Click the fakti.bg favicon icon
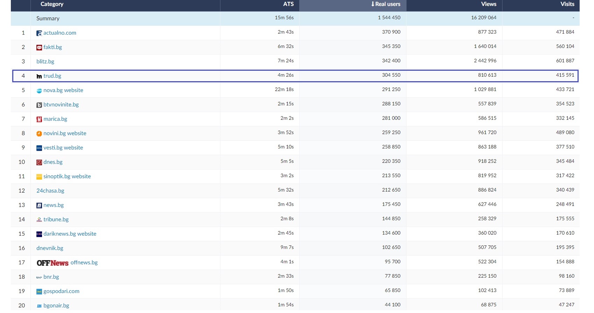This screenshot has height=313, width=594. pyautogui.click(x=39, y=48)
